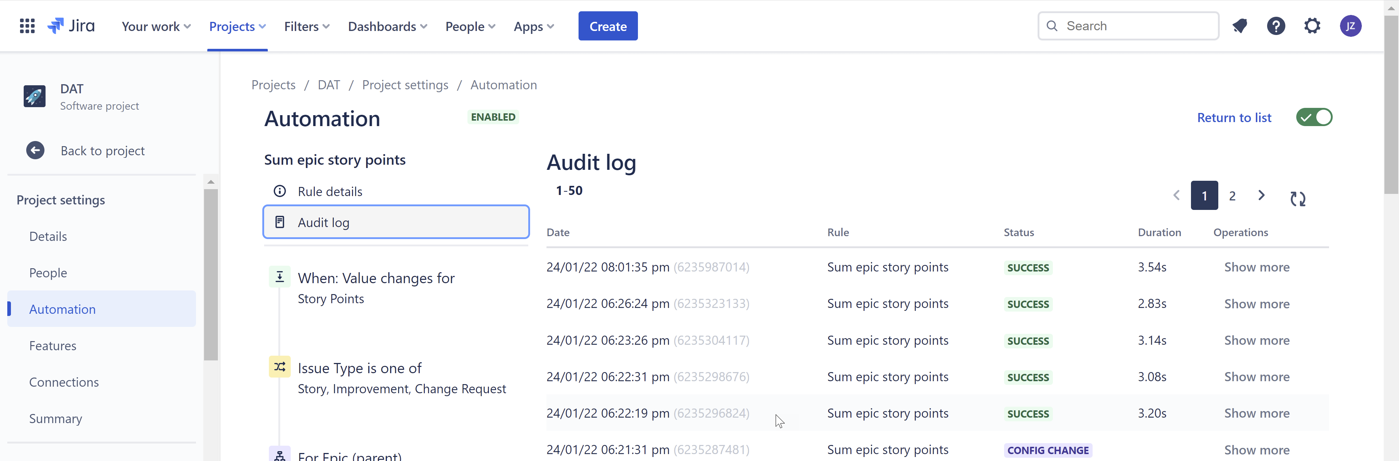Click the Audit log document icon
1399x461 pixels.
(280, 222)
